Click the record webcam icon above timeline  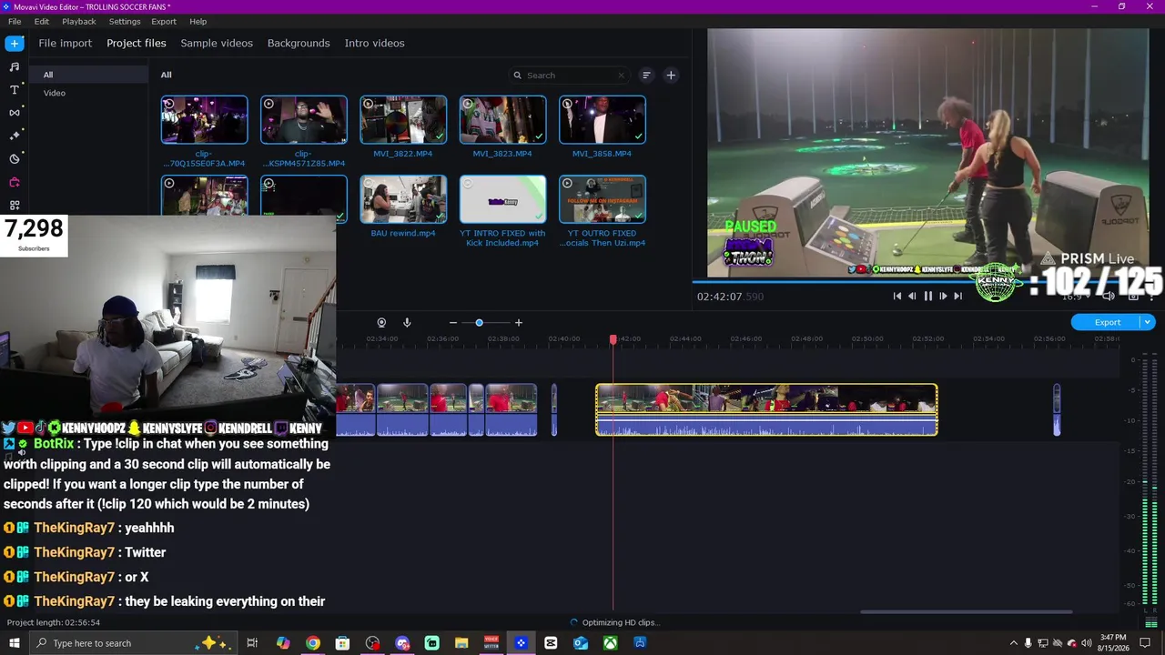(381, 323)
